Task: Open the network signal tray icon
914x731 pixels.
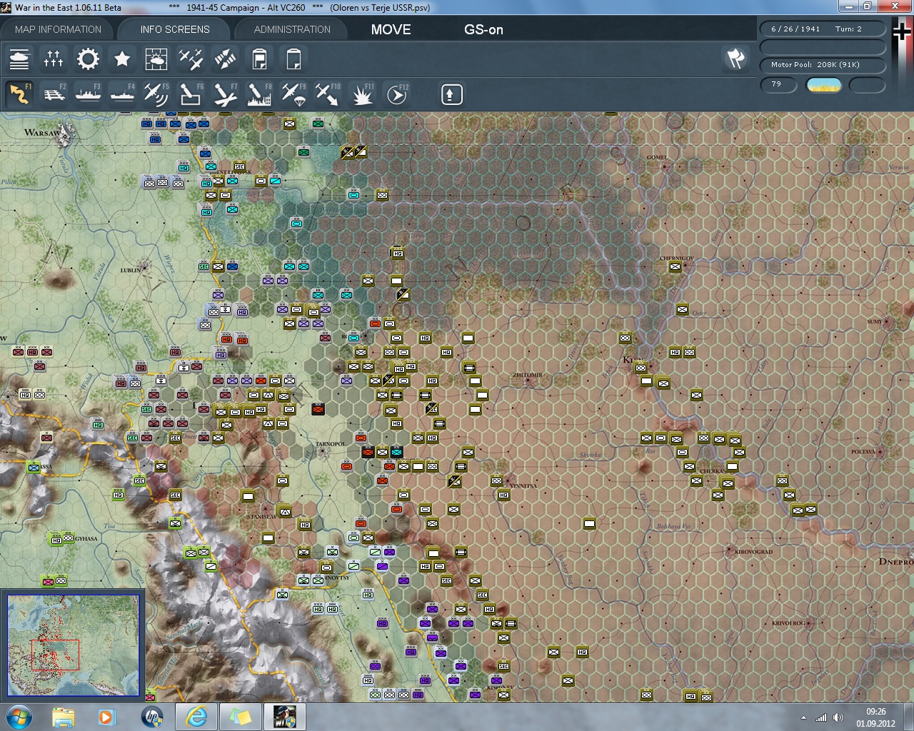Action: pyautogui.click(x=821, y=717)
